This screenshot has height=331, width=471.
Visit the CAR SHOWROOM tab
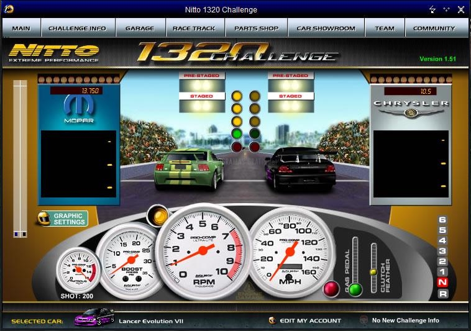pos(326,28)
